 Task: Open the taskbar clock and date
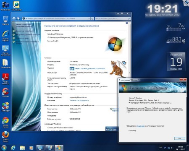point(181,148)
